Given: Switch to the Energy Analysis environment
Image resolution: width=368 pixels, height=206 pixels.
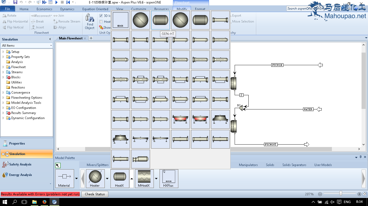Looking at the screenshot, I should coord(27,175).
